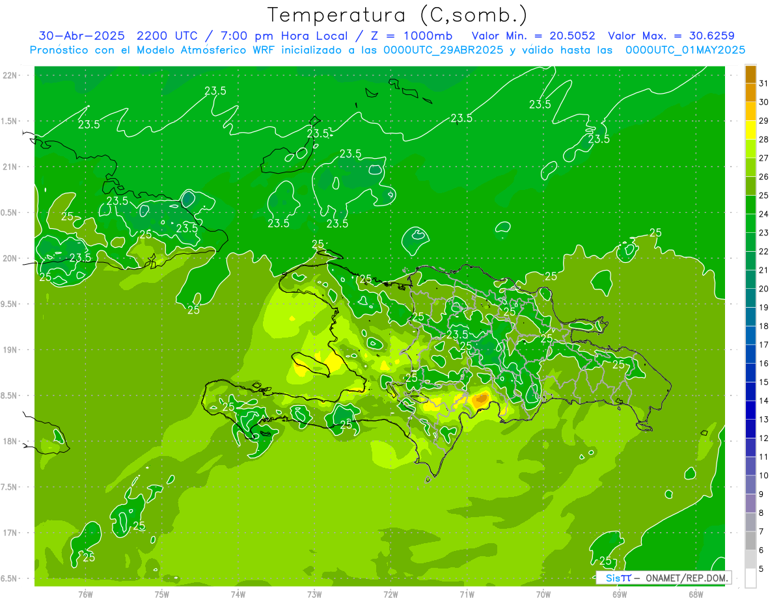Click the "31" color scale label

[x=764, y=83]
